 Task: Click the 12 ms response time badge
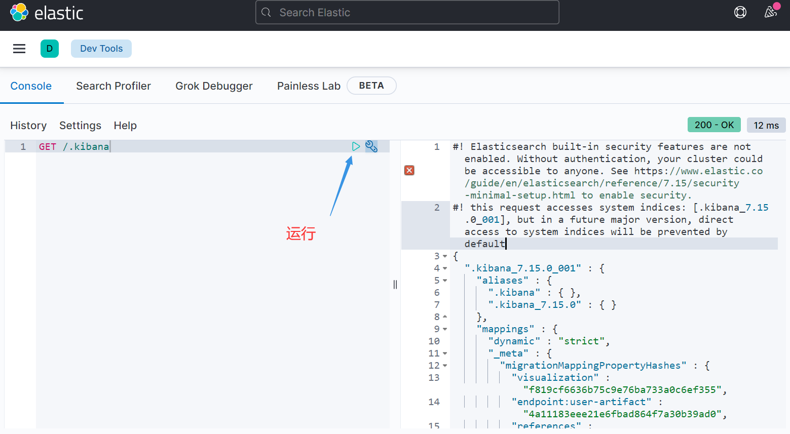pyautogui.click(x=766, y=125)
